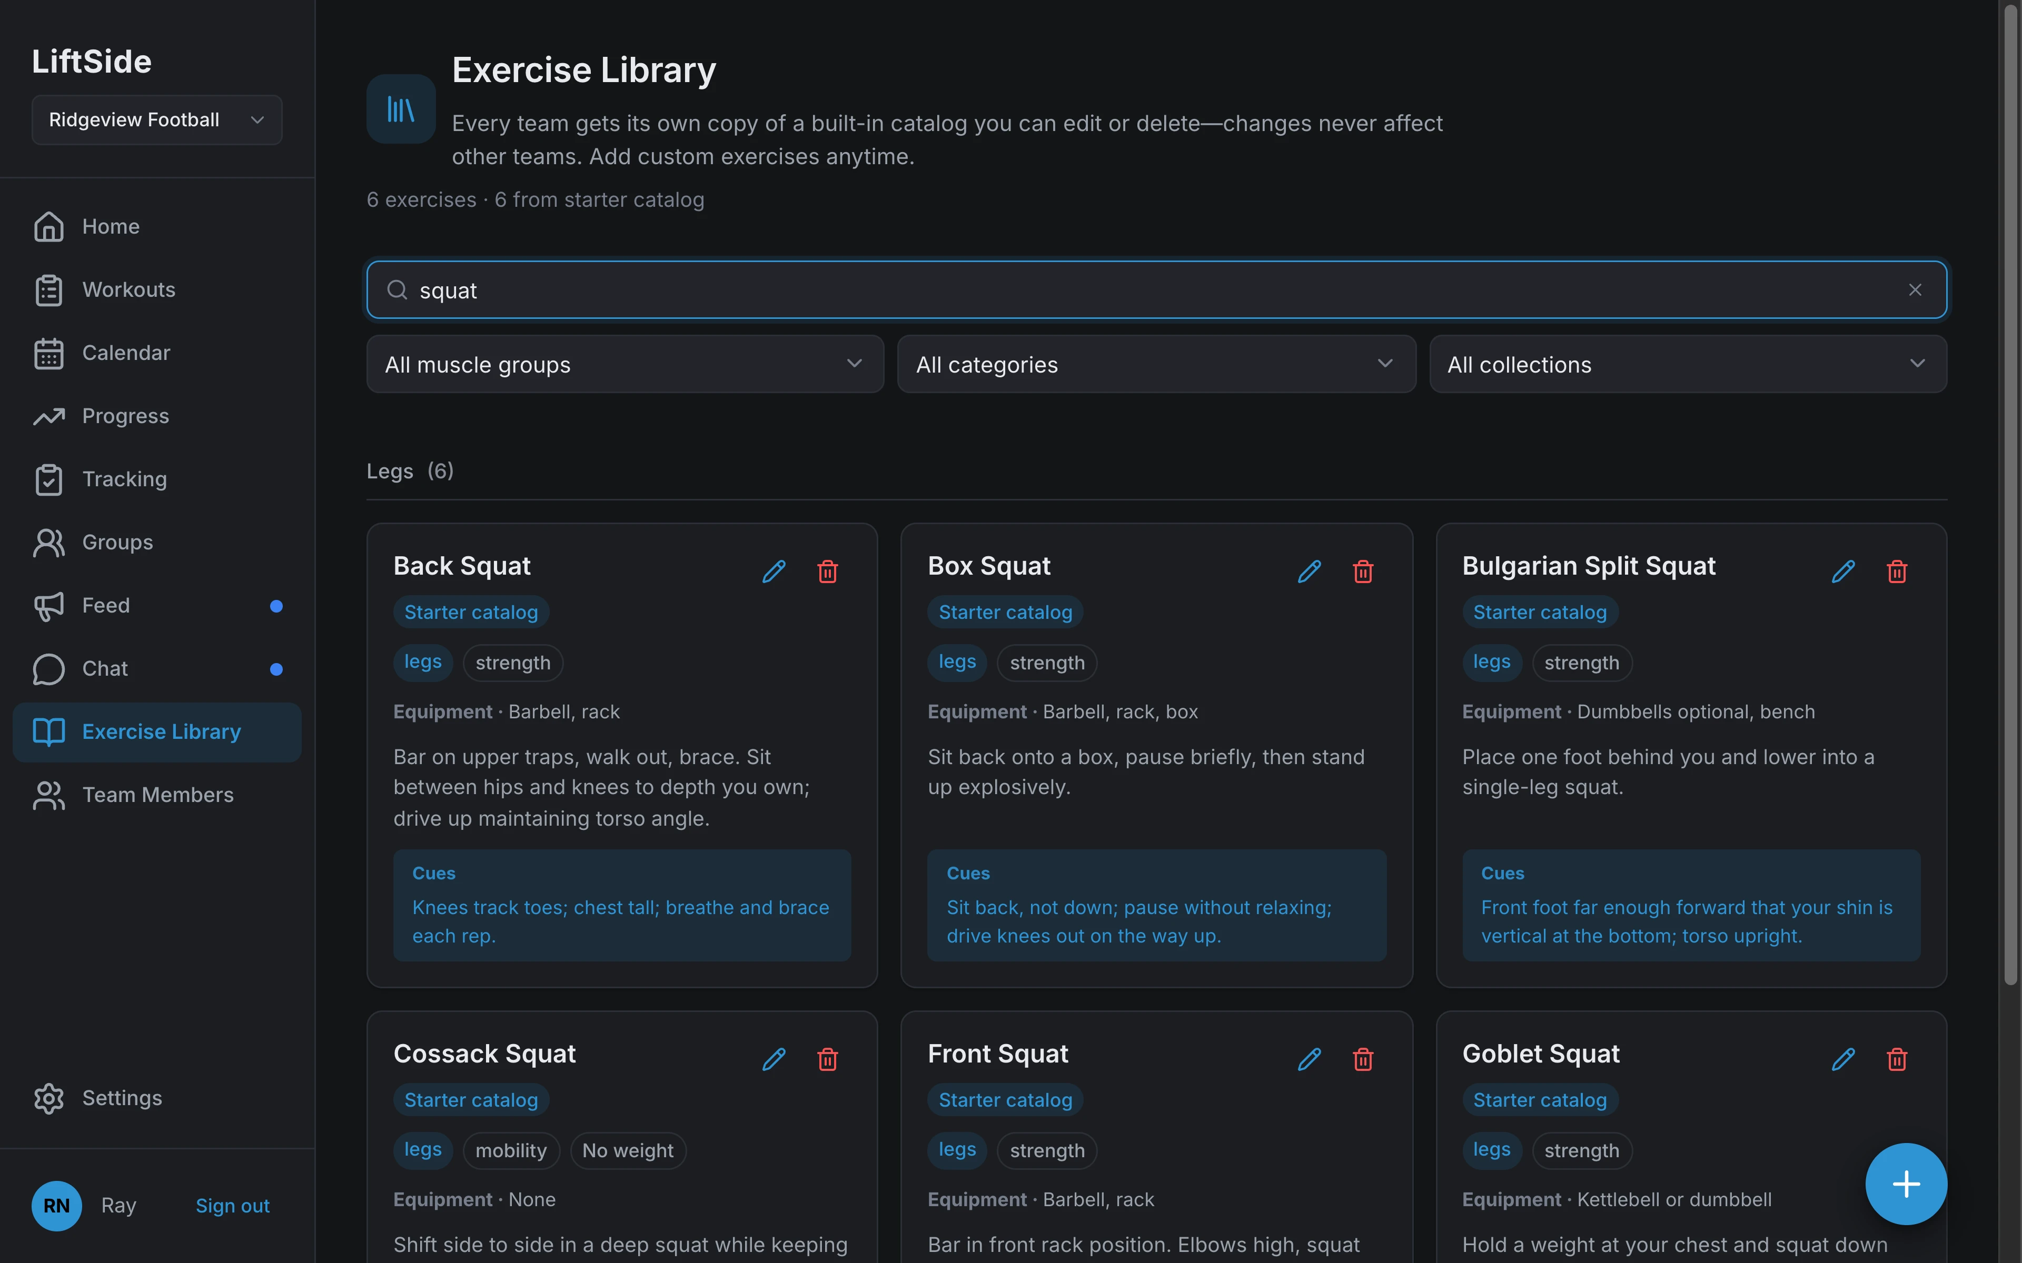The width and height of the screenshot is (2022, 1263).
Task: Delete the Box Squat exercise
Action: (1363, 572)
